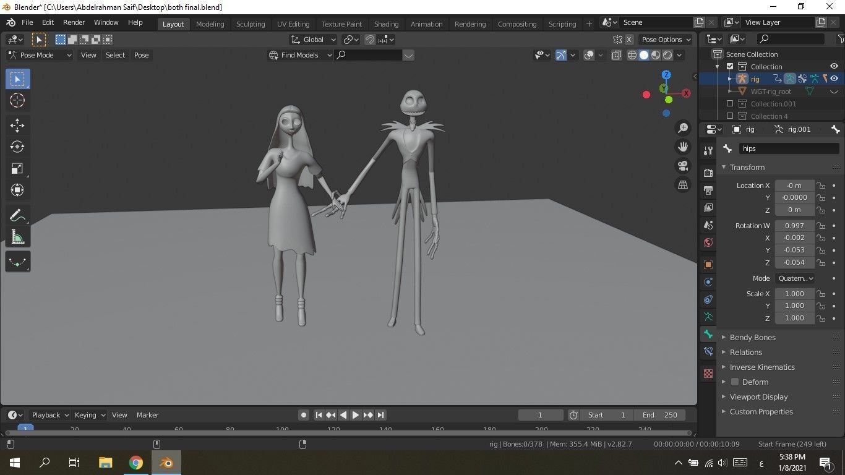This screenshot has height=475, width=845.
Task: Toggle lock on Rotation W
Action: pyautogui.click(x=821, y=226)
